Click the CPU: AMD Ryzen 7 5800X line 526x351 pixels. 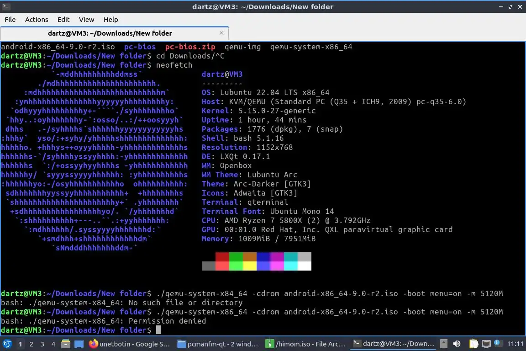coord(286,221)
